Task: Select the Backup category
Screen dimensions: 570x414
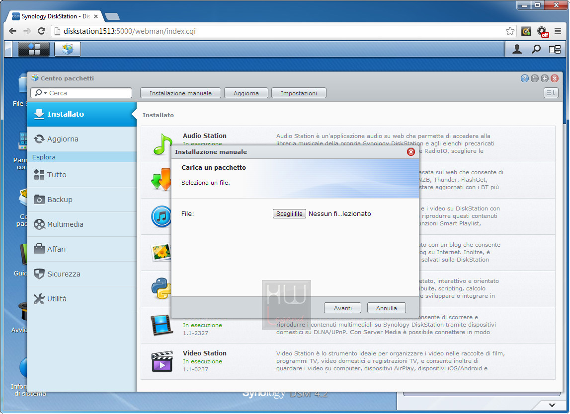Action: (82, 200)
